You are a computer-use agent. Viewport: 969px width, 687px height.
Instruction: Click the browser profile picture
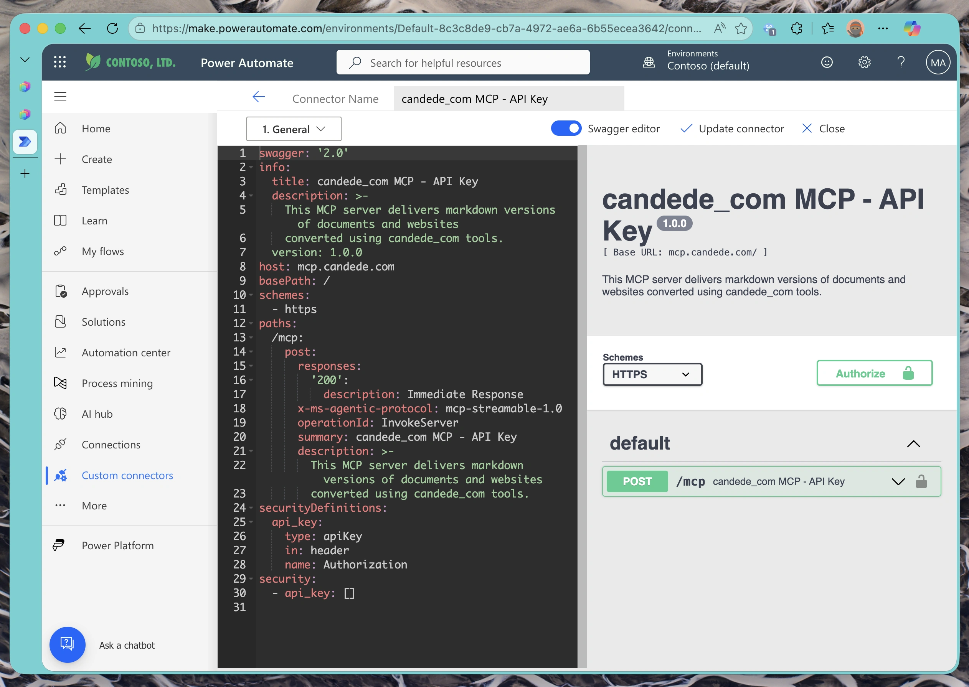pos(855,28)
